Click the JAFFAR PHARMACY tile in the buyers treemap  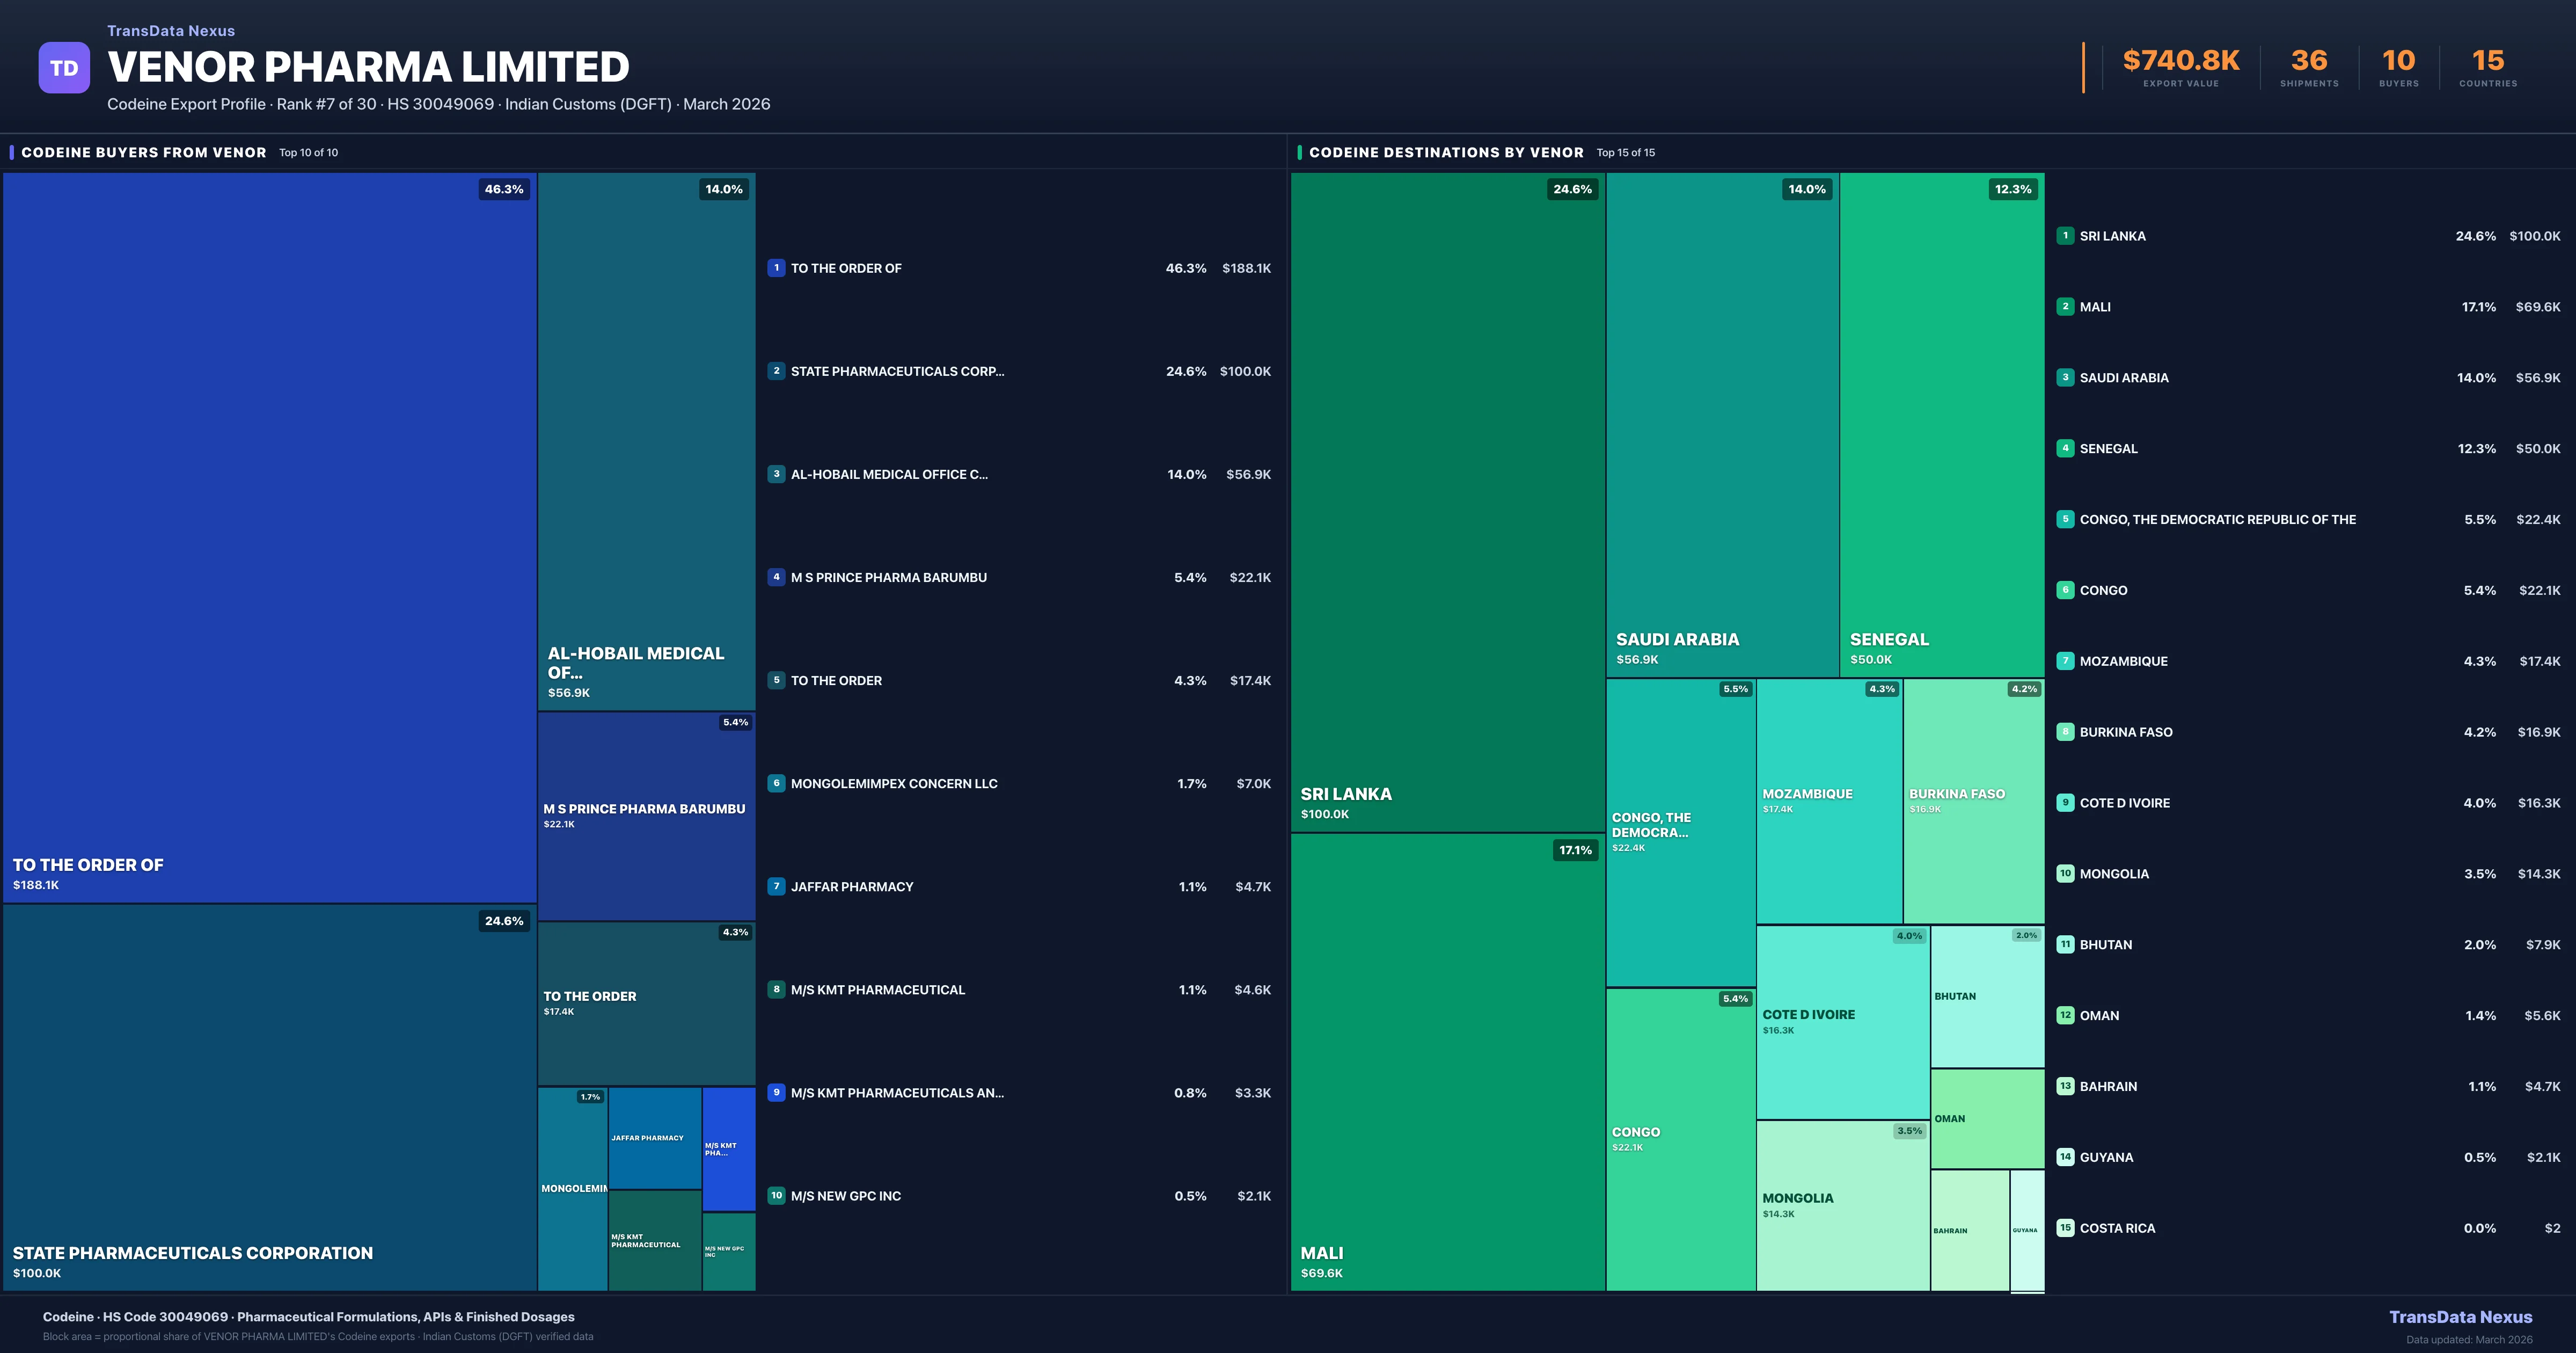[x=655, y=1138]
